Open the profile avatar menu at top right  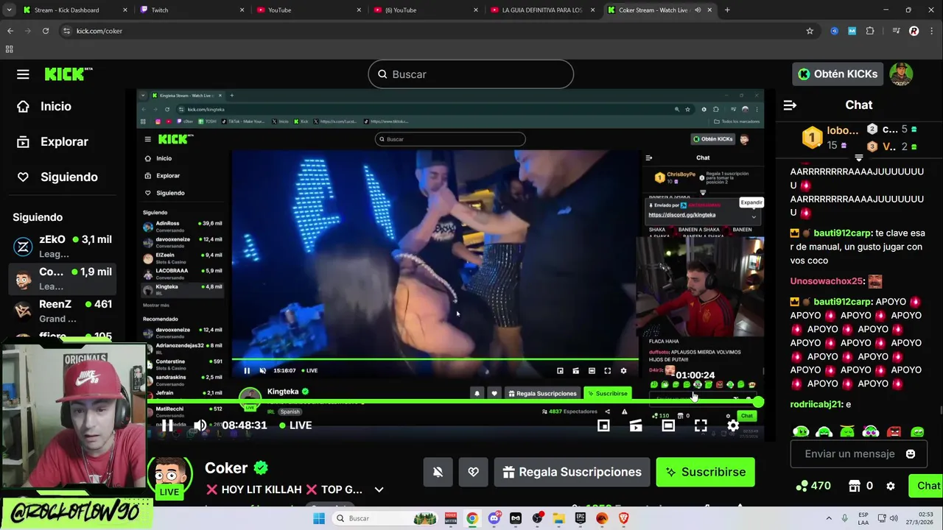pos(901,74)
